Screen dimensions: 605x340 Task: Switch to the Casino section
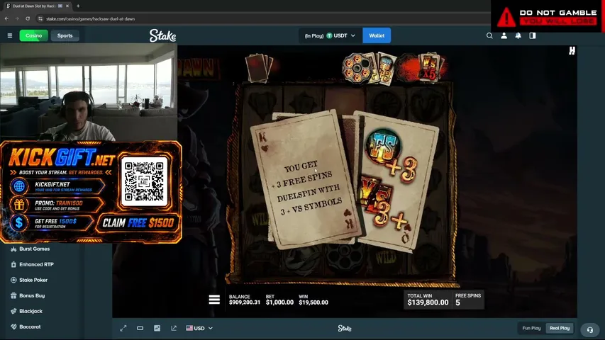[33, 35]
